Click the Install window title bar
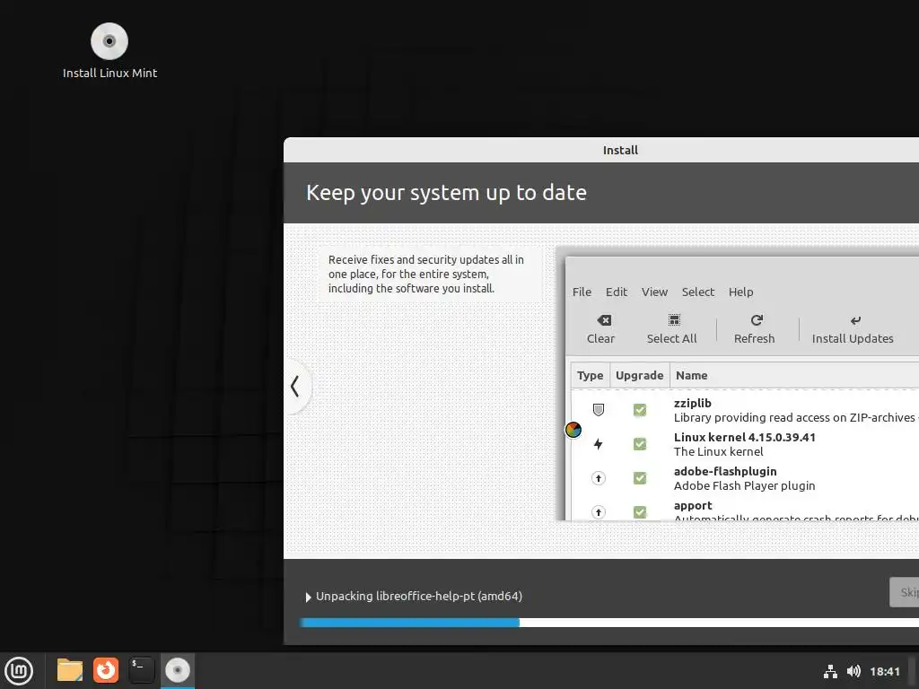919x689 pixels. pyautogui.click(x=601, y=150)
